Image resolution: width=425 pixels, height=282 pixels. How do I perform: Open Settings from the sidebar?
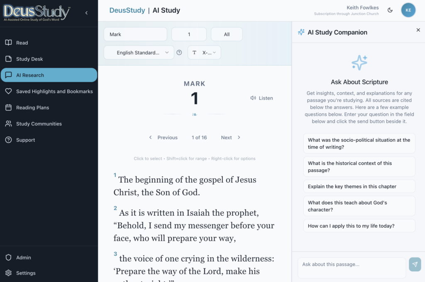click(26, 273)
